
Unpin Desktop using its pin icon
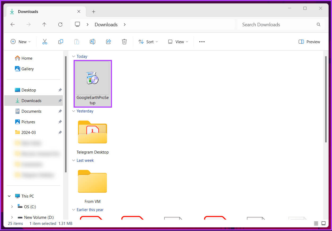coord(60,90)
